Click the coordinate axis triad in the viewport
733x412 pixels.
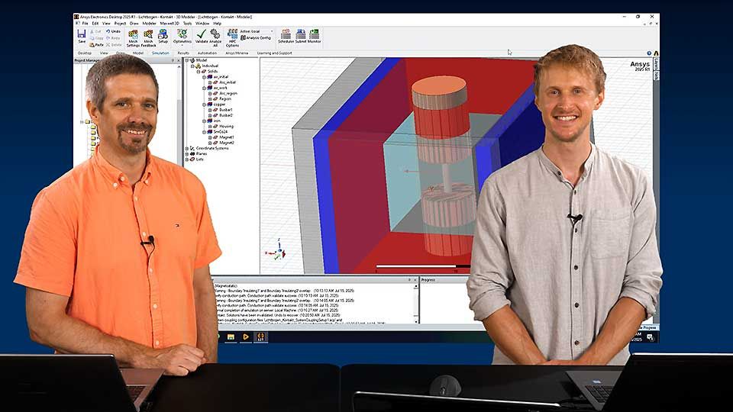click(278, 249)
